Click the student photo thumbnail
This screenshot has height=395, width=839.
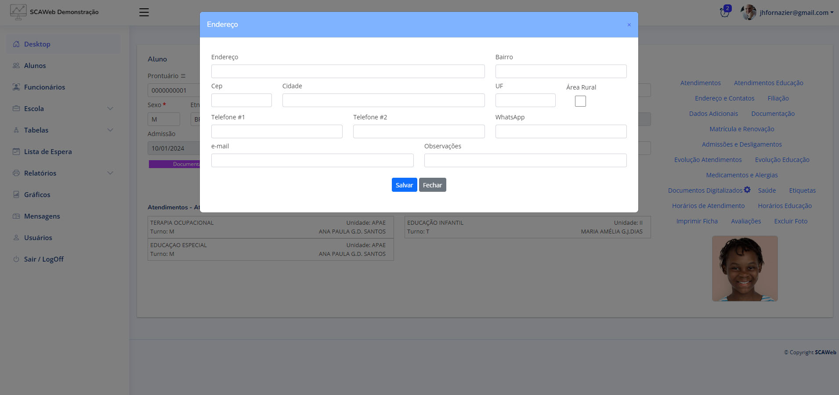pyautogui.click(x=745, y=269)
